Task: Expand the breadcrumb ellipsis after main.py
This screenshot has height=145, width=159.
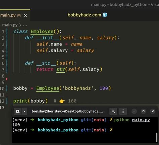Action: coord(25,25)
